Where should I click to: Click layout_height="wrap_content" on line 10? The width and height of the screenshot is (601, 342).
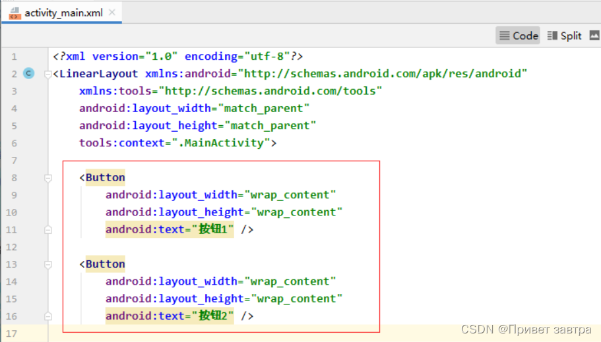224,212
